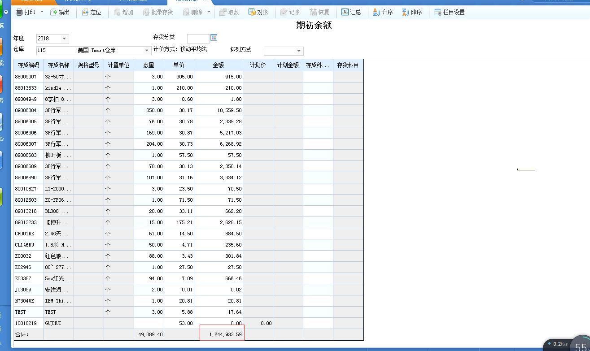Viewport: 590px width, 351px height.
Task: Open the 排列方式 dropdown
Action: click(x=299, y=51)
